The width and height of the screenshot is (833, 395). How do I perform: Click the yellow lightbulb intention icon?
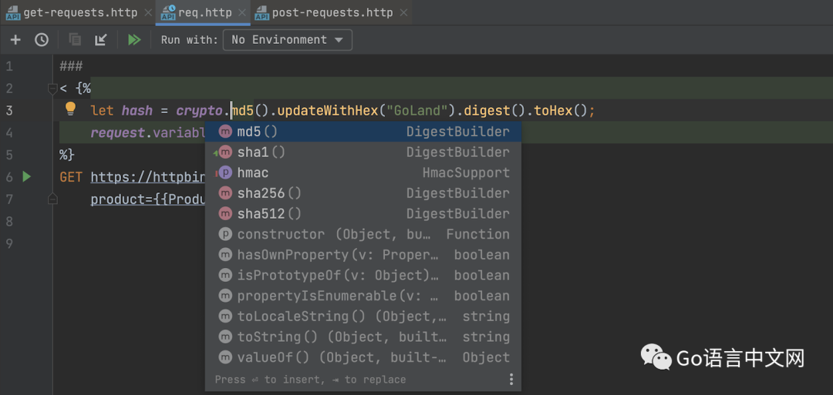(70, 109)
